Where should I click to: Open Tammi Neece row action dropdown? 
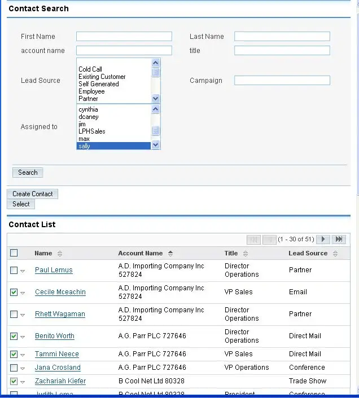tap(23, 355)
